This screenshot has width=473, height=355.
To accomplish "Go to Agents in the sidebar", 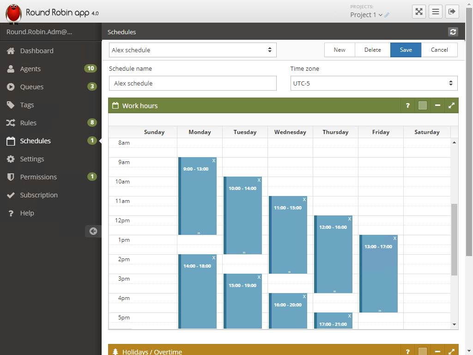I will tap(30, 69).
